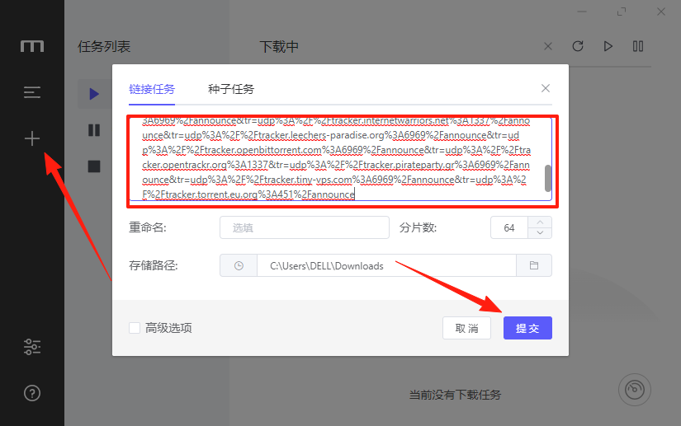Enable the 高级选项 checkbox
681x426 pixels.
[x=135, y=328]
